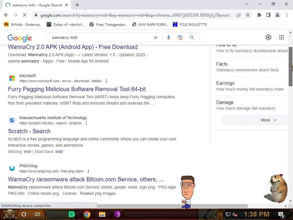This screenshot has height=220, width=293.
Task: Open the notification center icon
Action: click(x=281, y=215)
